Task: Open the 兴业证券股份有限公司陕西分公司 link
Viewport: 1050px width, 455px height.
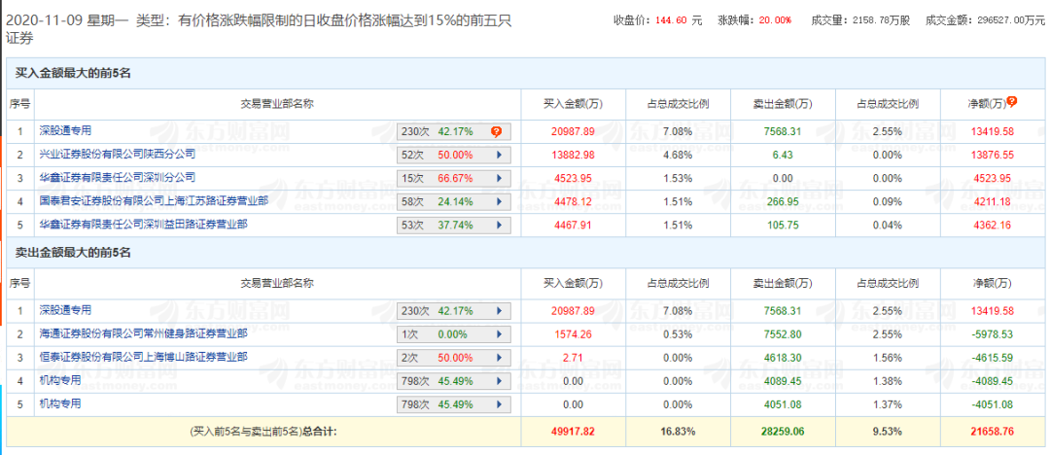Action: pos(118,155)
